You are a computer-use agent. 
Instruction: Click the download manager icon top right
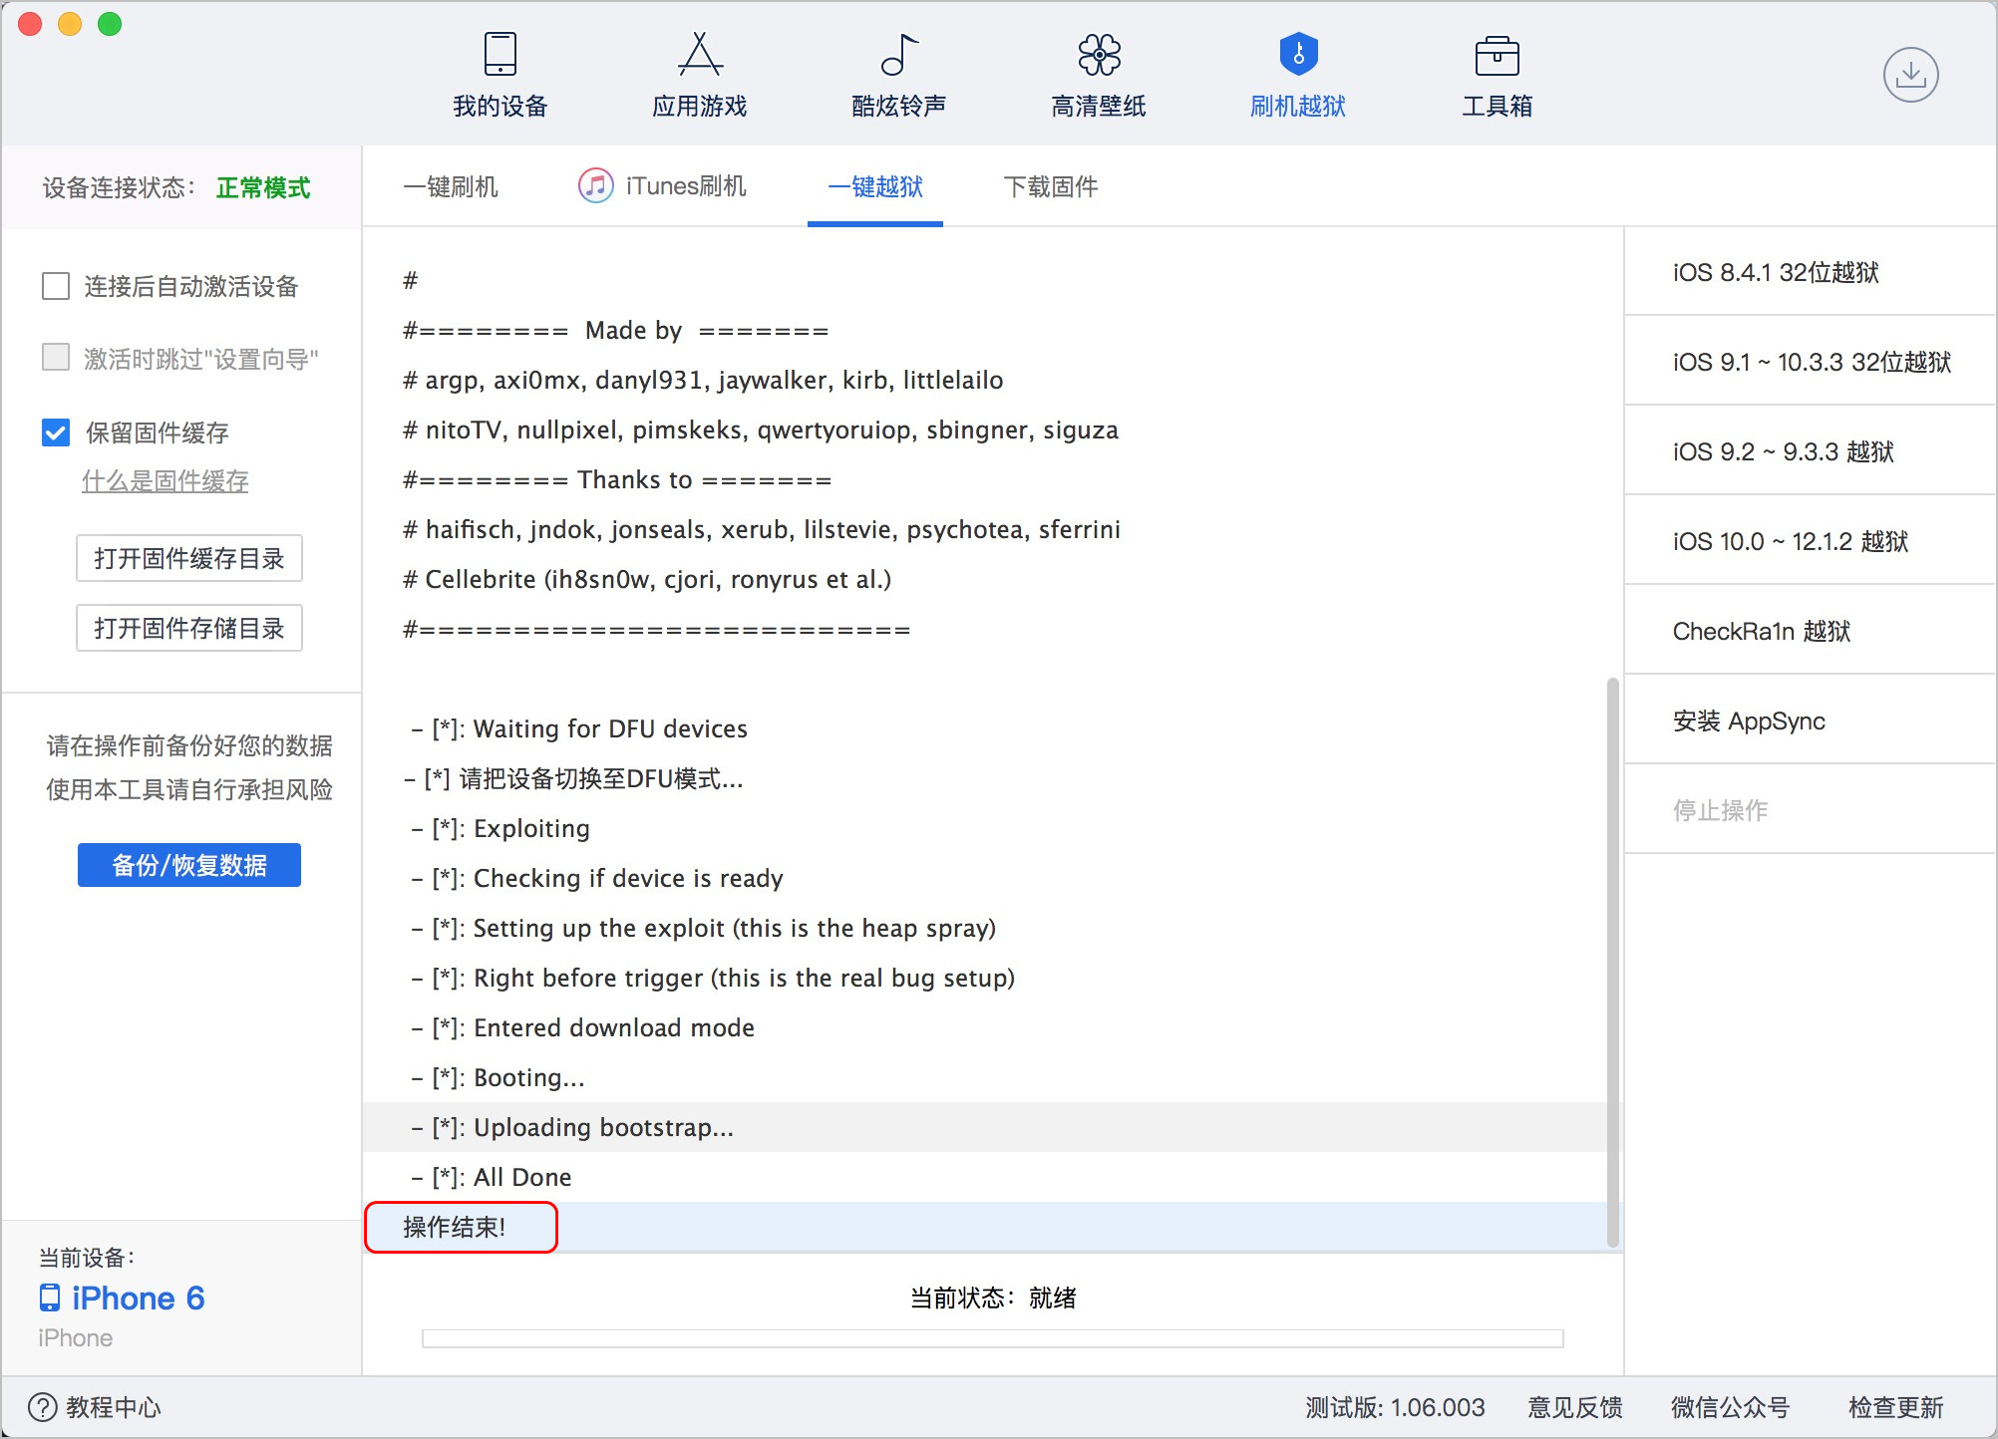click(1911, 74)
